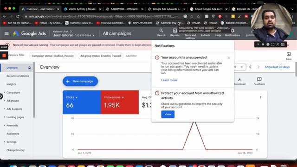Open Recommendations in the sidebar
Image resolution: width=297 pixels, height=167 pixels.
pyautogui.click(x=18, y=76)
